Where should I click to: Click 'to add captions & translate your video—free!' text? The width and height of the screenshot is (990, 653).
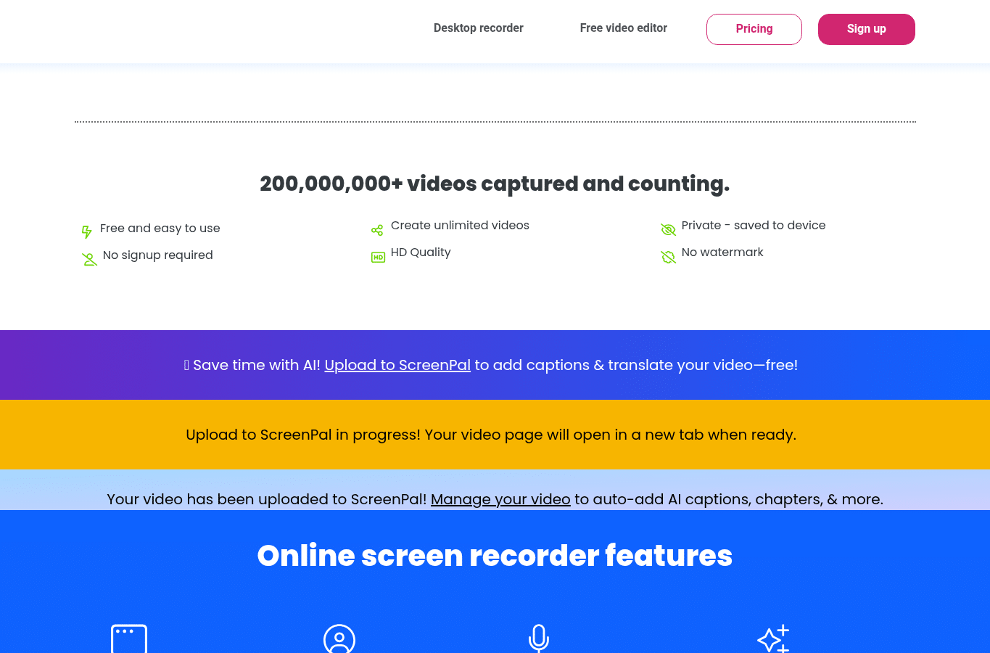(x=636, y=365)
